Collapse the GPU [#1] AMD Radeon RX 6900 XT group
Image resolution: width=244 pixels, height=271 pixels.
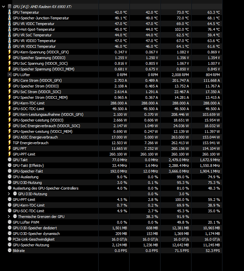pos(3,7)
